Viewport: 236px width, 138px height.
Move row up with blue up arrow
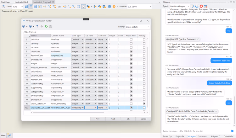click(37, 26)
